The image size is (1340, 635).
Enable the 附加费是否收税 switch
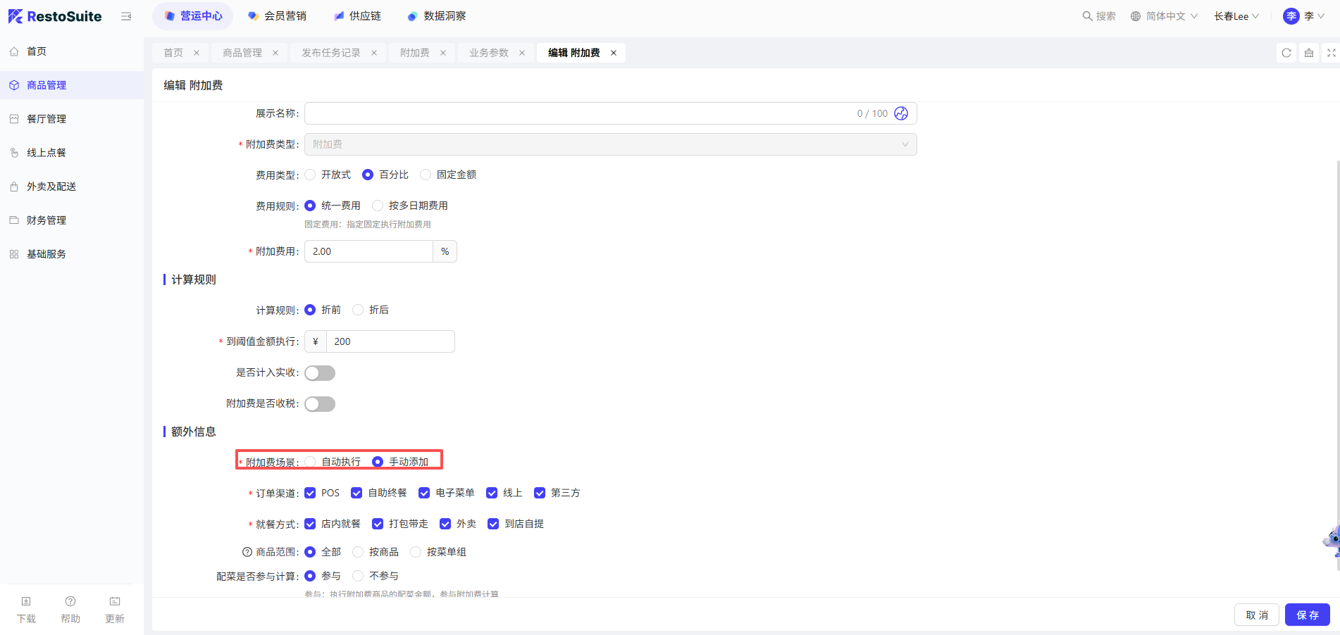pos(320,404)
